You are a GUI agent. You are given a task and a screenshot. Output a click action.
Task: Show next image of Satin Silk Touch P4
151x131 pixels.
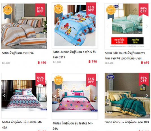pos(147,26)
